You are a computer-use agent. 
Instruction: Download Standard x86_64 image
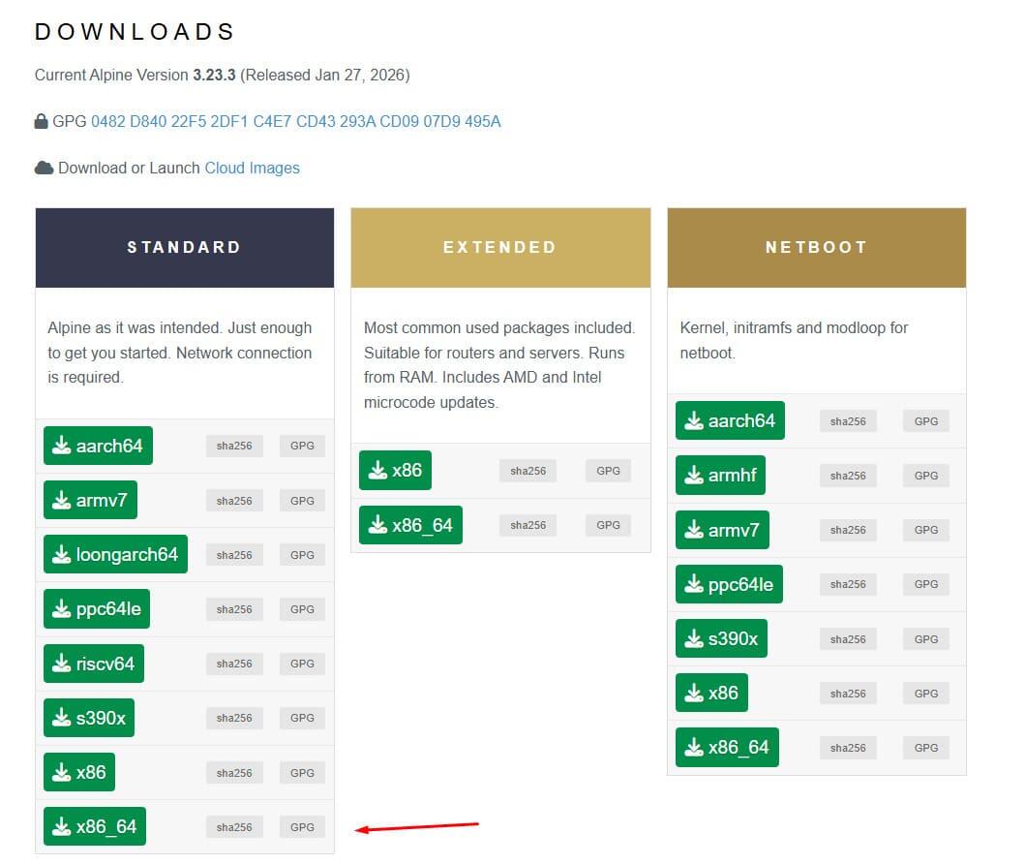tap(95, 826)
